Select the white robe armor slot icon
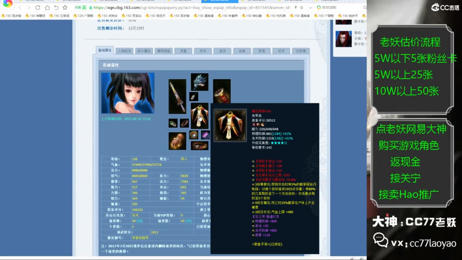Viewport: 462px width, 260px height. pos(200,116)
